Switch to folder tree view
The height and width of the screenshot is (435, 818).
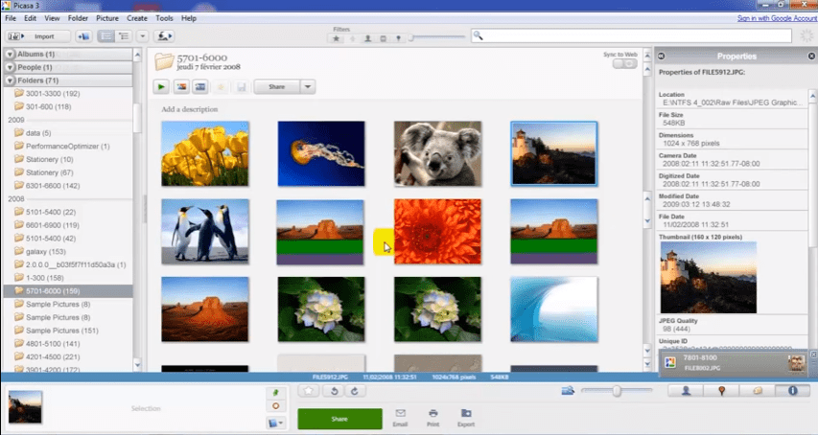tap(124, 36)
